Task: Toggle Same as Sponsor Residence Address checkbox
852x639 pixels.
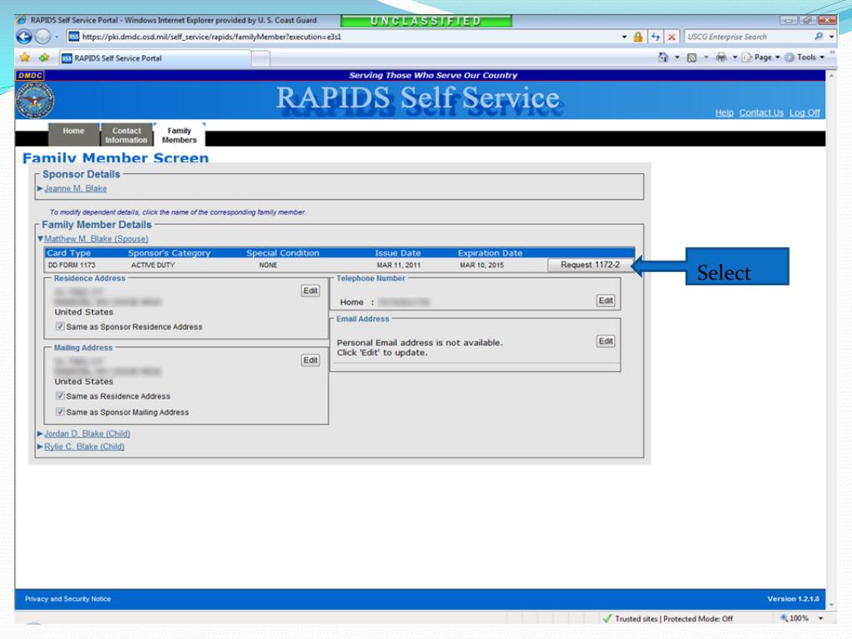Action: [x=60, y=326]
